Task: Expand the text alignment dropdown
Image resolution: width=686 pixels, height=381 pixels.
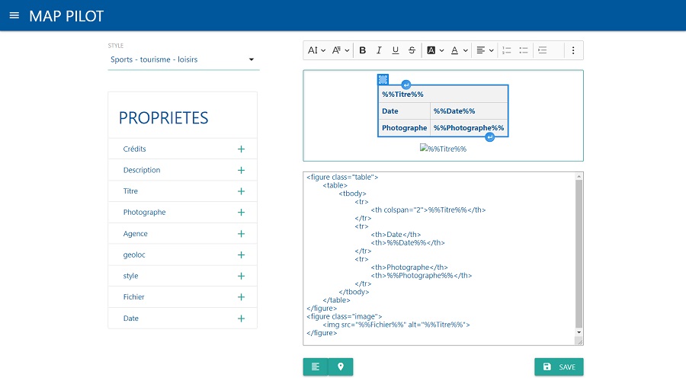Action: pos(485,50)
